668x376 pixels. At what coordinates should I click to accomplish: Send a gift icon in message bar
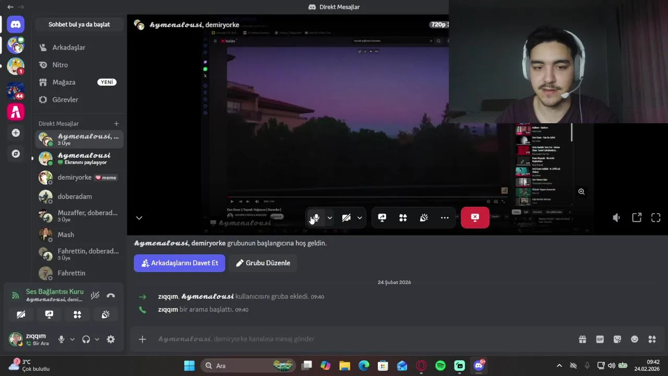tap(582, 339)
